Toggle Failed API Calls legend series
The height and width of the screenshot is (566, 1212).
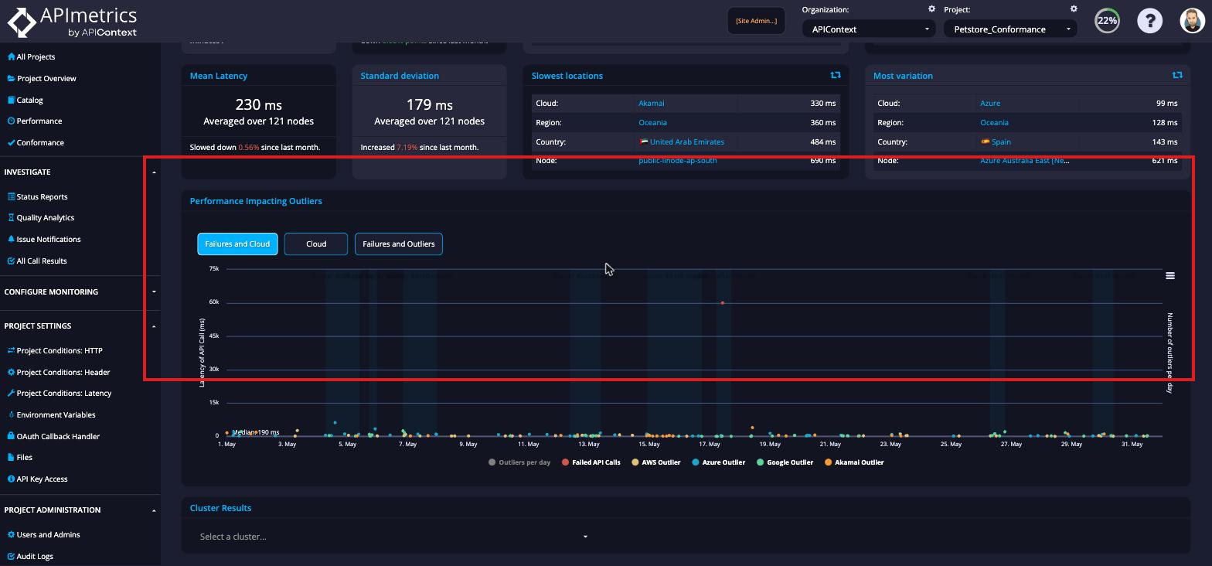pos(591,462)
